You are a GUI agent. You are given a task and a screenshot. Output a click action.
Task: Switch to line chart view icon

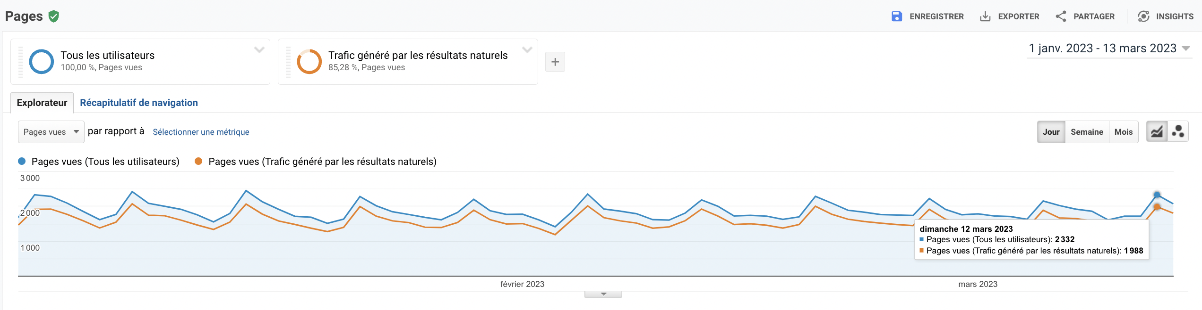tap(1157, 132)
